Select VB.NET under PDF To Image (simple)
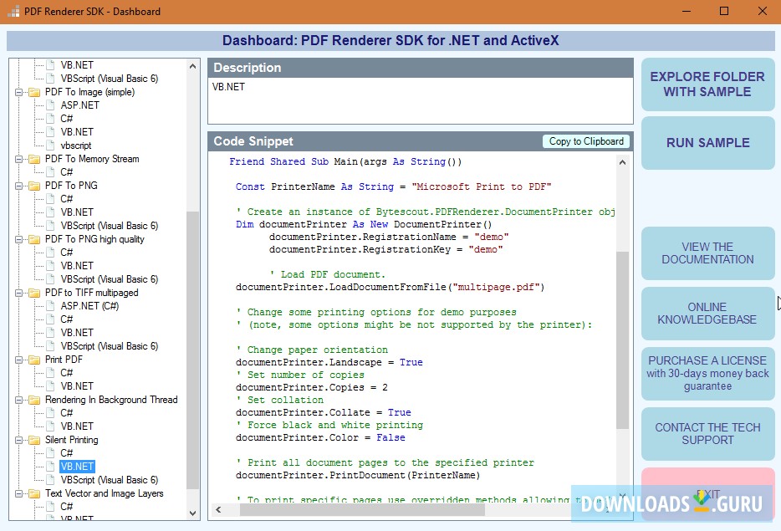781x531 pixels. pos(77,132)
